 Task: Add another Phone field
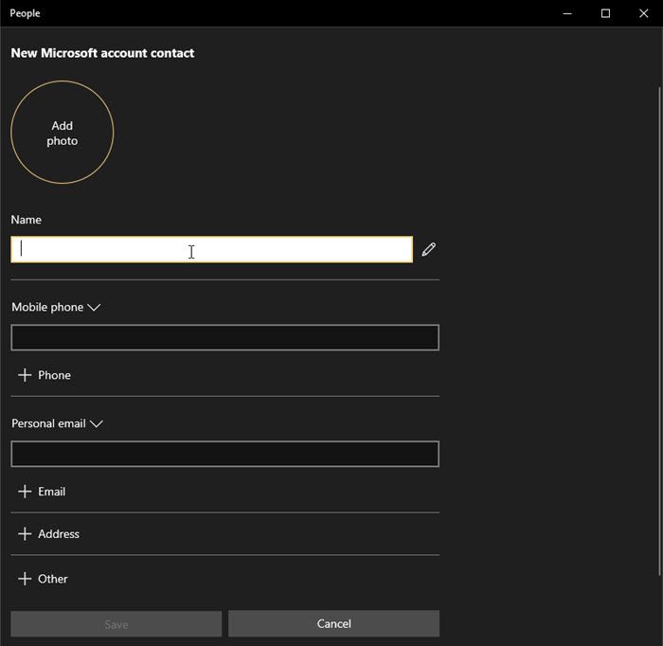click(x=45, y=375)
